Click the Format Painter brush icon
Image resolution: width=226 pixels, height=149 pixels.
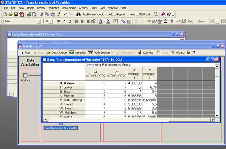(58, 14)
